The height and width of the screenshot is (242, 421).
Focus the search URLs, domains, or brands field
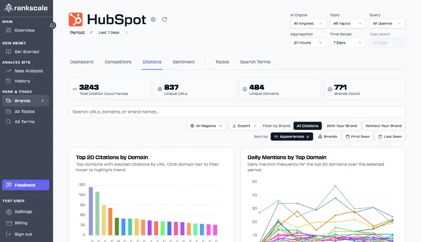coord(237,112)
